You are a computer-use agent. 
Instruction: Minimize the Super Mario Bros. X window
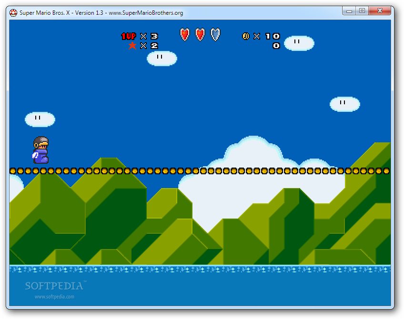pyautogui.click(x=349, y=11)
